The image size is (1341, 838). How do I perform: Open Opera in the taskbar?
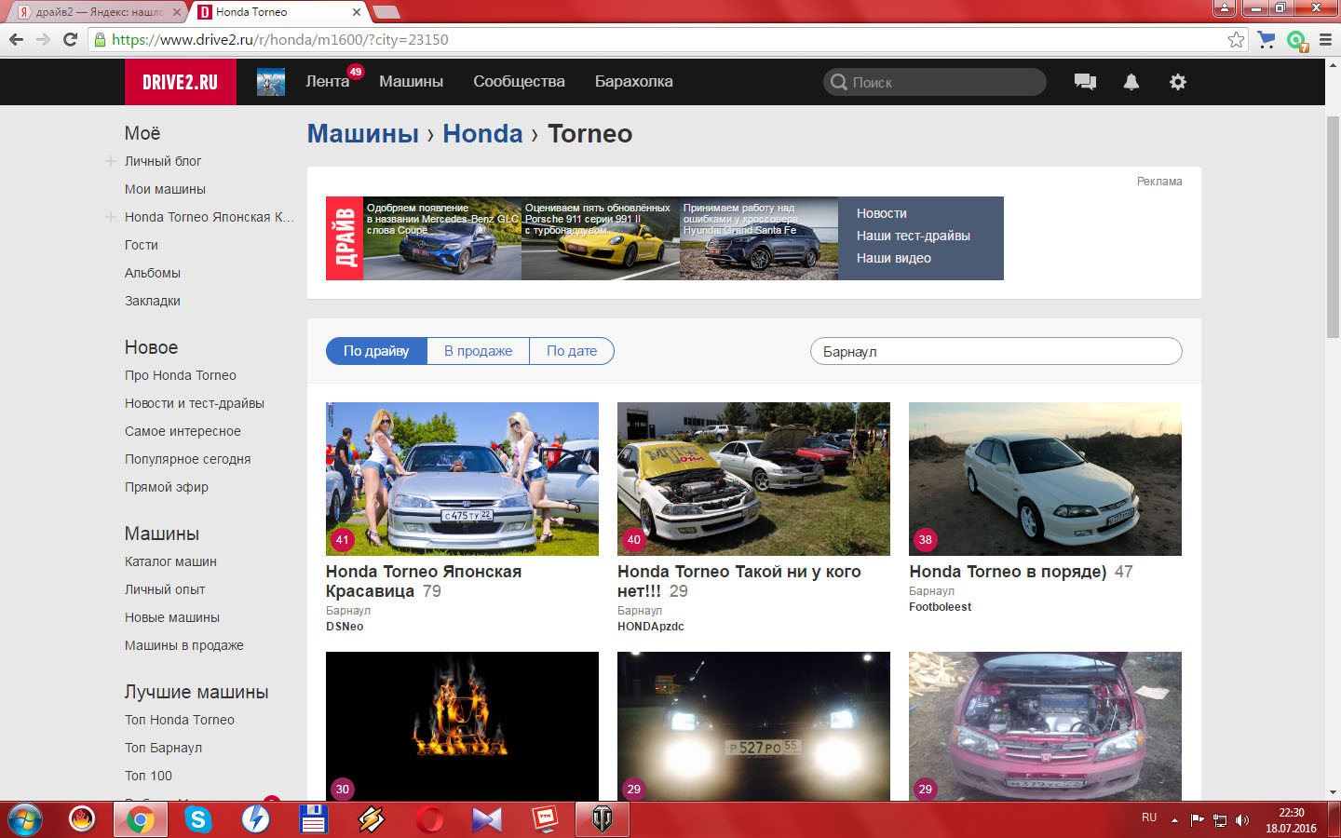click(x=429, y=819)
